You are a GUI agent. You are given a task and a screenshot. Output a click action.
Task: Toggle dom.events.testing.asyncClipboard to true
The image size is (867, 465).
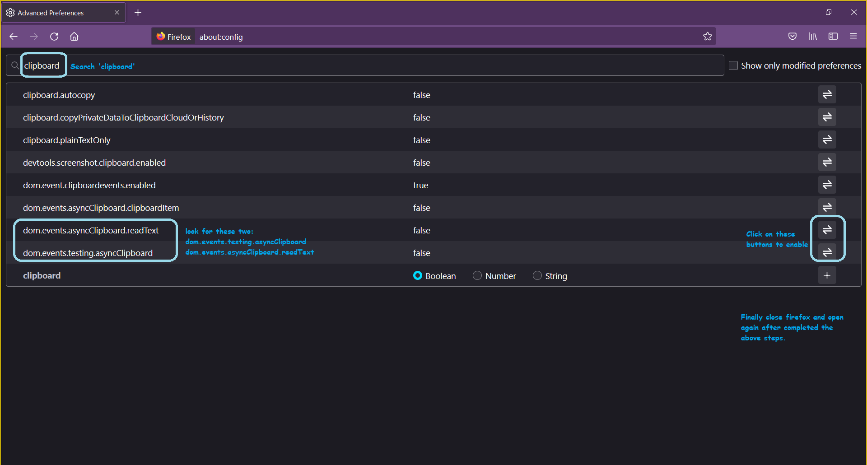click(x=827, y=252)
